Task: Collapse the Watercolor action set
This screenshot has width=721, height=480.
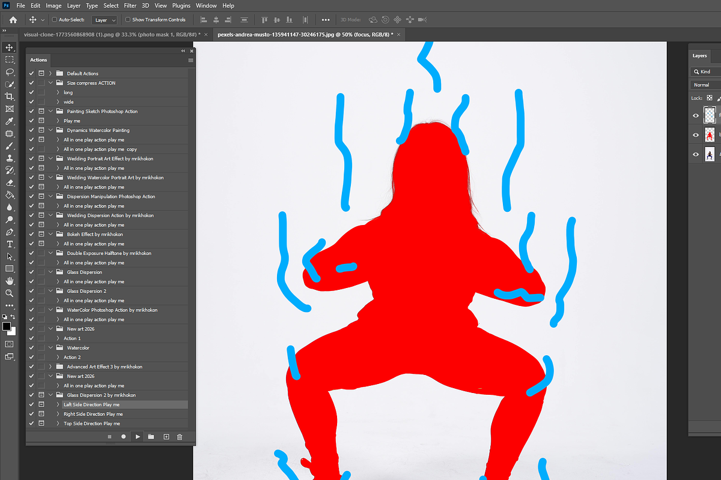Action: [50, 347]
